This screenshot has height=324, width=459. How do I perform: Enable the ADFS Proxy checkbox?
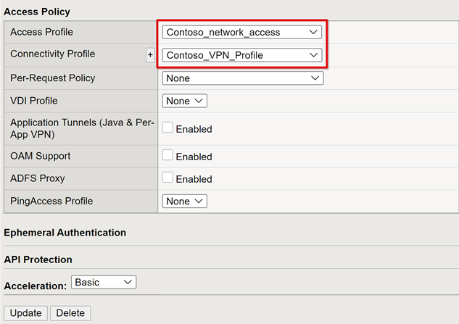click(x=168, y=178)
